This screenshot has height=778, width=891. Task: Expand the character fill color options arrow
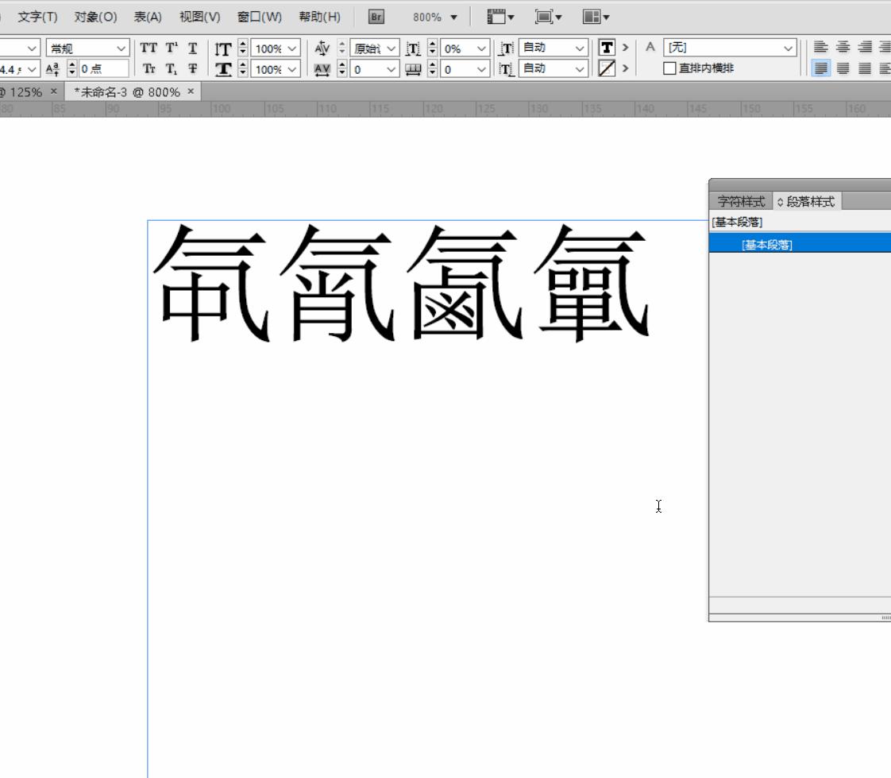tap(627, 48)
